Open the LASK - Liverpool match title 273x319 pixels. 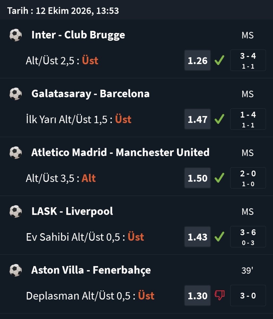pos(72,211)
